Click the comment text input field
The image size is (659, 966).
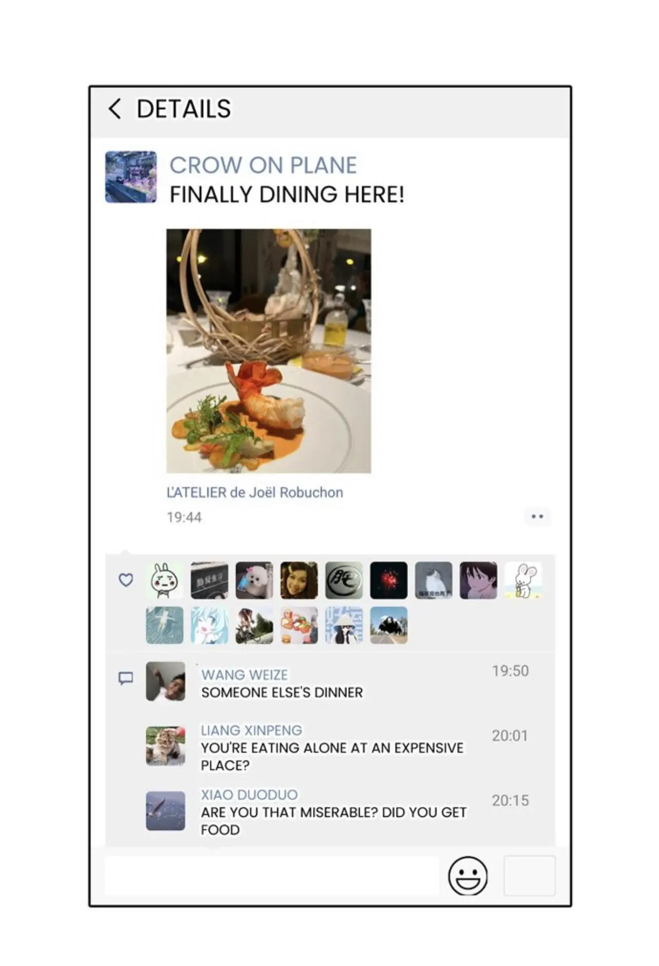coord(272,876)
